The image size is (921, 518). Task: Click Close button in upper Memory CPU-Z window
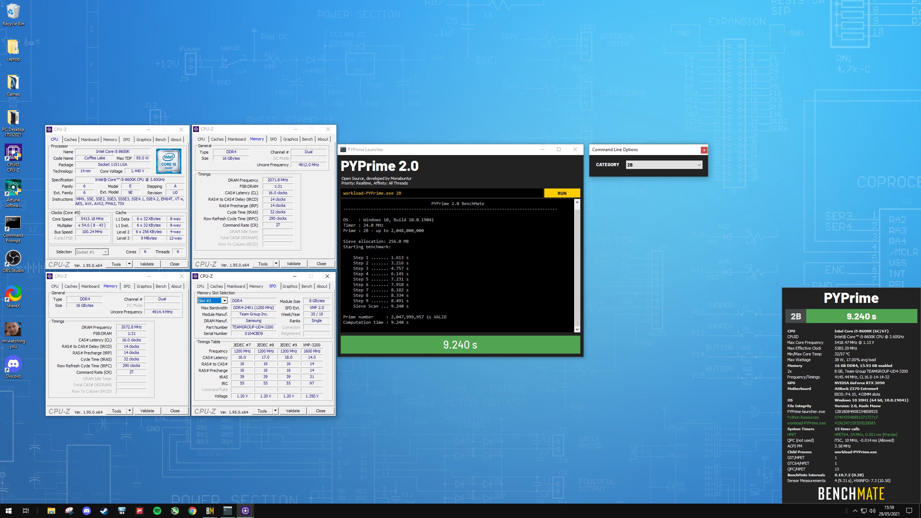pos(321,264)
